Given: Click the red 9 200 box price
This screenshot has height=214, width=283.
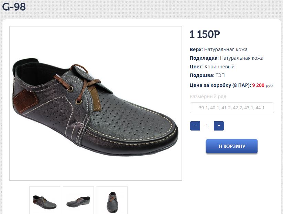Looking at the screenshot, I should click(x=258, y=85).
